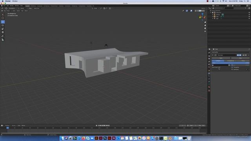
Task: Click Apply on the Decimate modifier
Action: (x=221, y=58)
